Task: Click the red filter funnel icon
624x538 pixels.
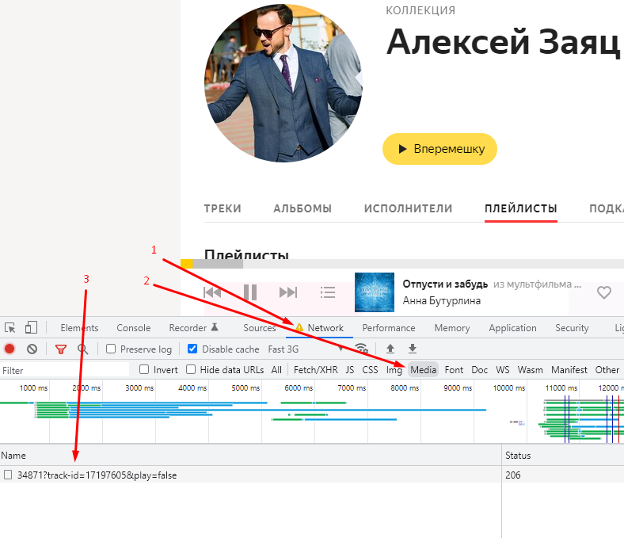Action: (x=60, y=349)
